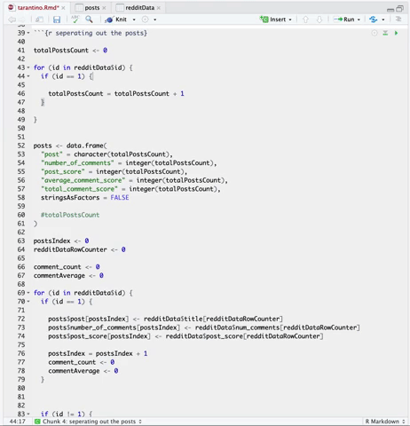
Task: Switch to tarantino.Rmd tab
Action: click(38, 8)
